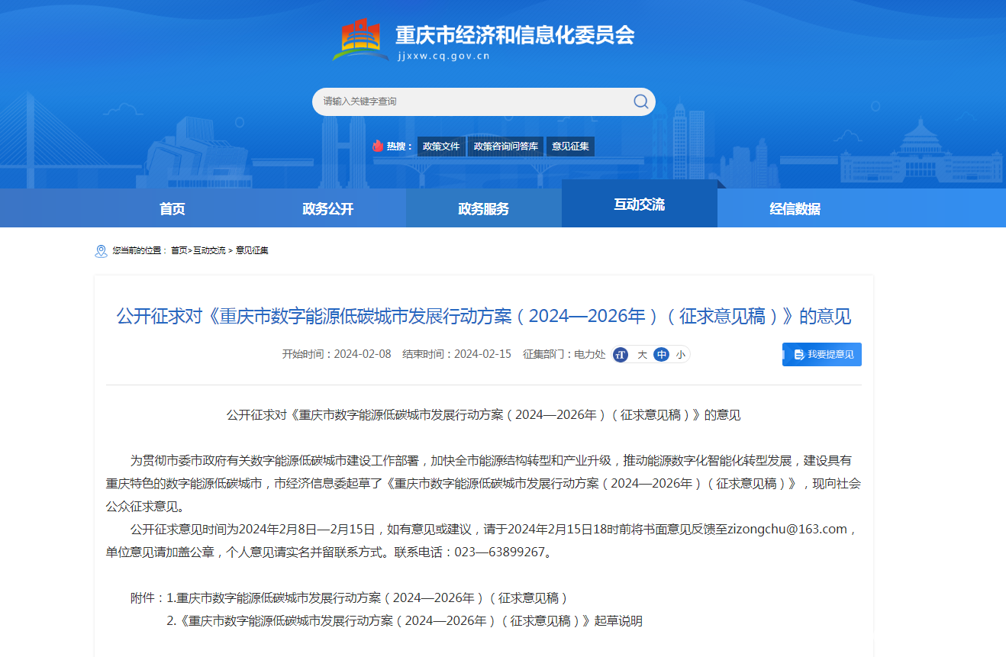Select medium font size 中
1006x657 pixels.
coord(661,355)
